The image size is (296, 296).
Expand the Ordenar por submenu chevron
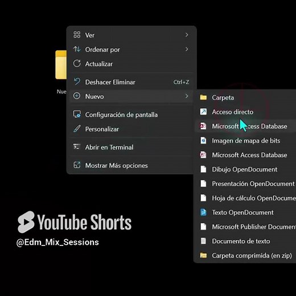tap(187, 49)
